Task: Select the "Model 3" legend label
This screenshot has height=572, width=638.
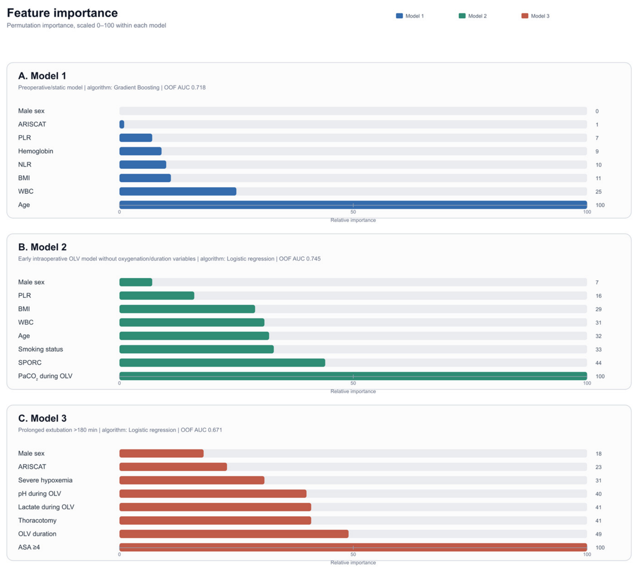Action: click(x=540, y=16)
